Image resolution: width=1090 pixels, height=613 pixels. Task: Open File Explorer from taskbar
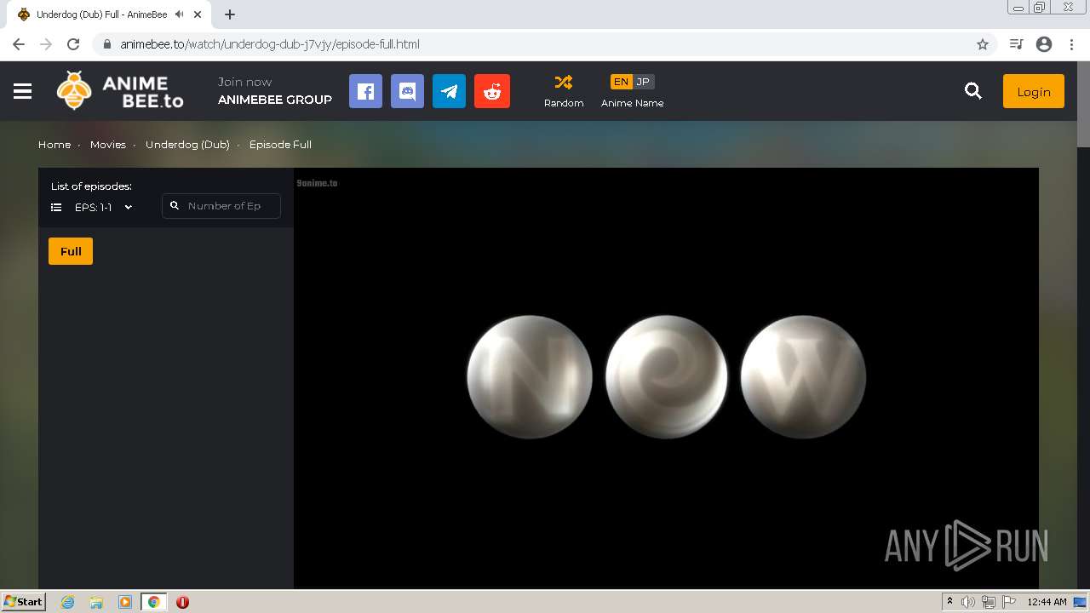(x=96, y=602)
